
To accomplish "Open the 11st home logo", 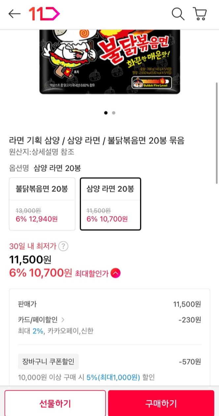I will [x=44, y=14].
